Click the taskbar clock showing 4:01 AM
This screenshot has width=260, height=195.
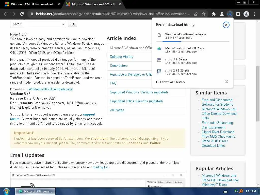point(251,191)
